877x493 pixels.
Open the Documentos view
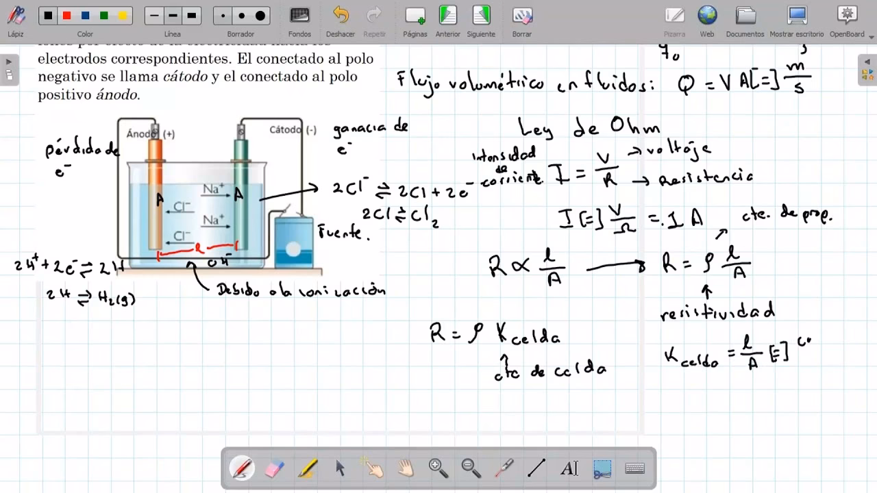[x=745, y=21]
